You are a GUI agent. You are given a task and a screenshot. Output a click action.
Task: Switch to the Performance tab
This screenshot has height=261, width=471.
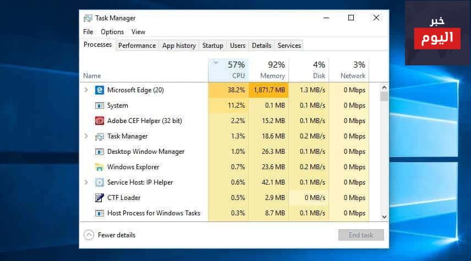point(137,46)
